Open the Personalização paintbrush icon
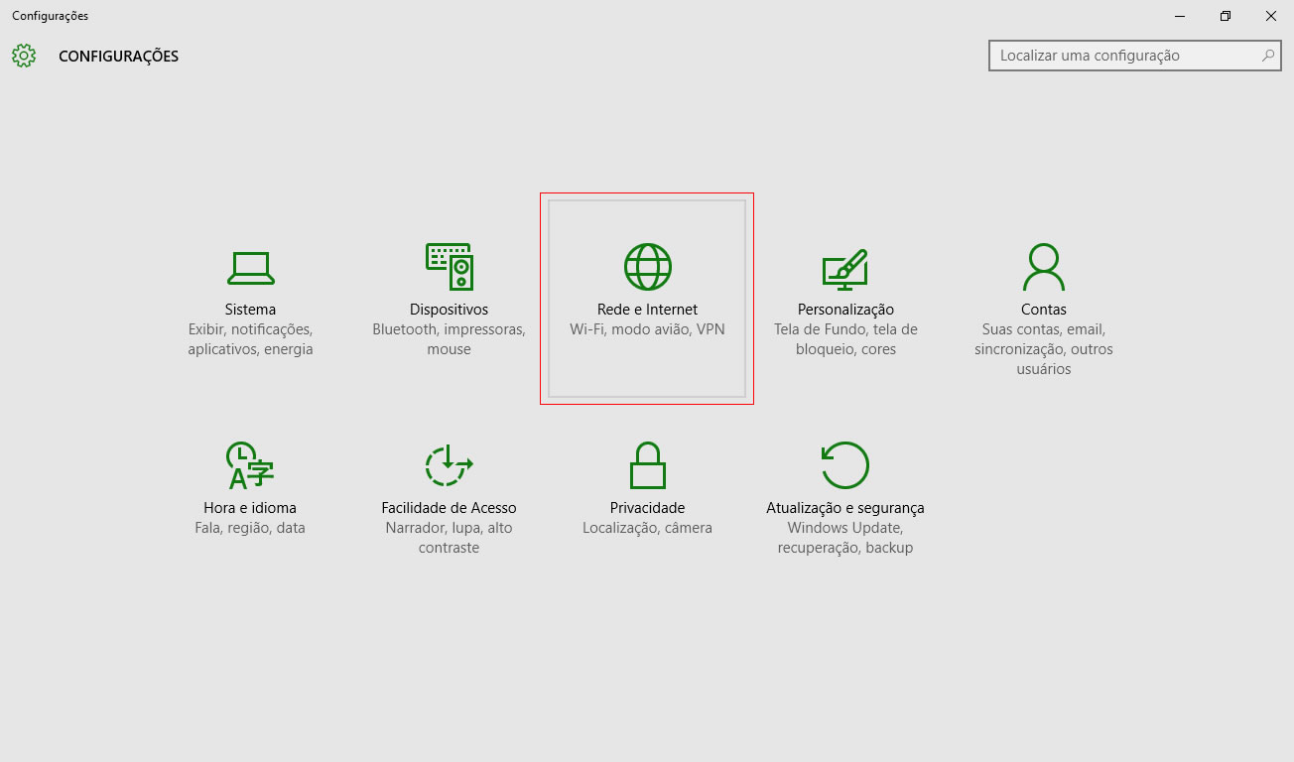The height and width of the screenshot is (762, 1294). click(845, 268)
